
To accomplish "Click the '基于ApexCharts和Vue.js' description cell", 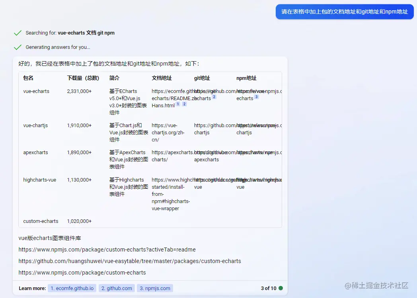I will [129, 160].
